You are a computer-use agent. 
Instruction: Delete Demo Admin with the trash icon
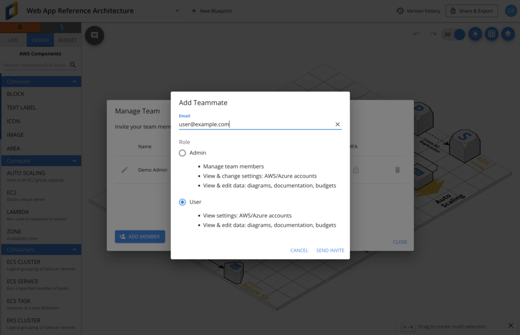click(398, 170)
